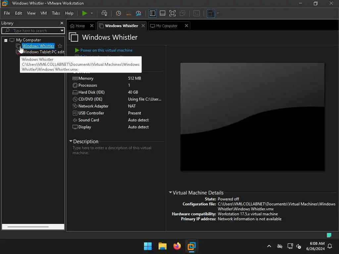The image size is (339, 254).
Task: Select Windows Tablet PC edition VM
Action: click(44, 52)
